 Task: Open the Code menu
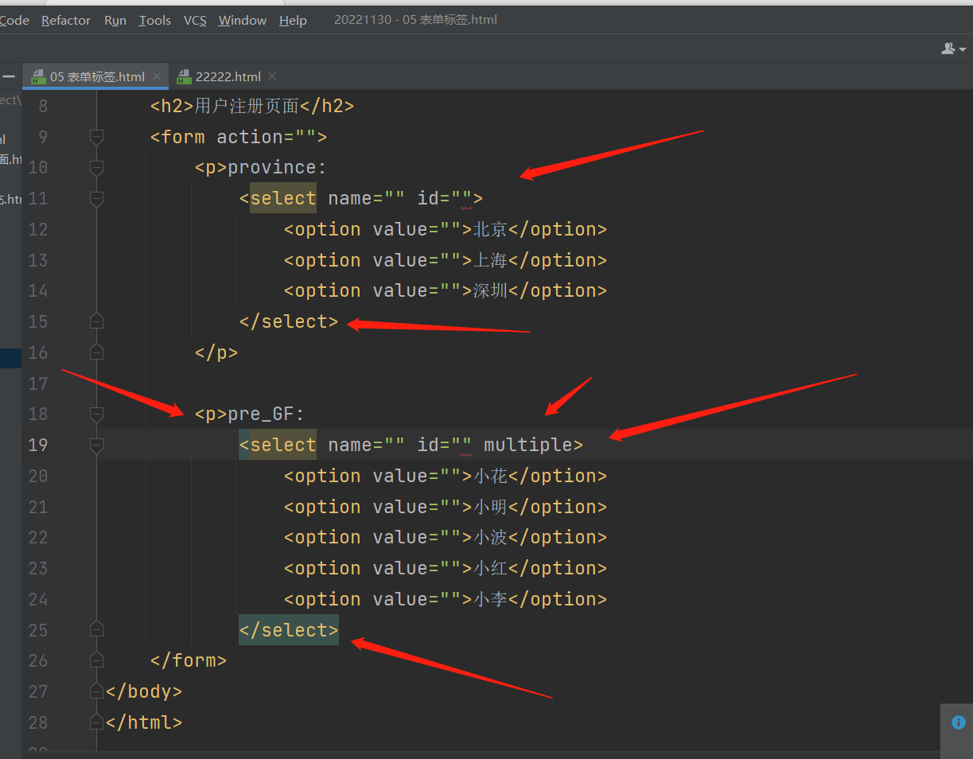pos(14,20)
